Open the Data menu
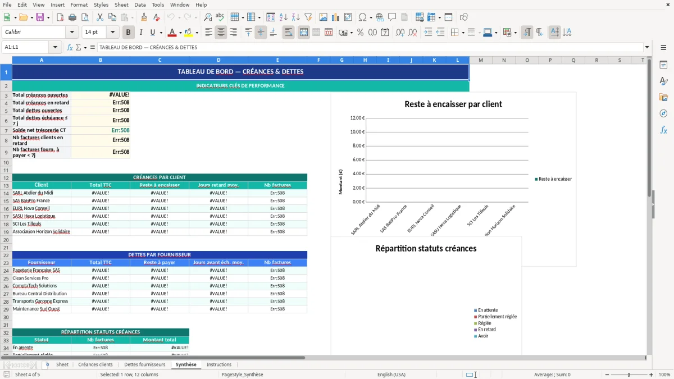This screenshot has height=379, width=674. click(140, 4)
